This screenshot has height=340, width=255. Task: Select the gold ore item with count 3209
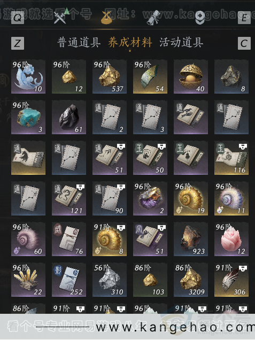(x=191, y=280)
